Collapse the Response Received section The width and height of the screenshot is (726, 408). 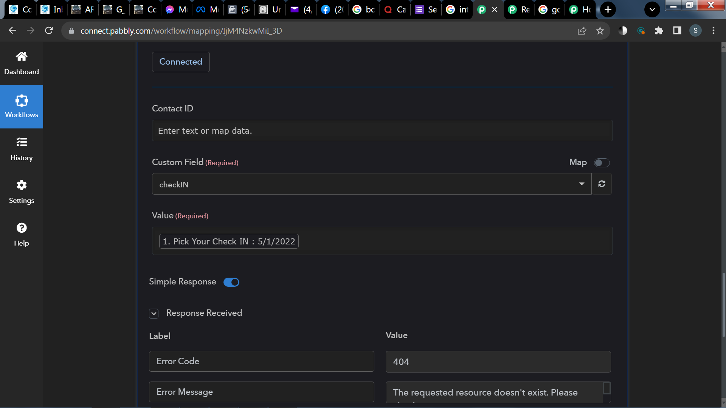(x=154, y=314)
